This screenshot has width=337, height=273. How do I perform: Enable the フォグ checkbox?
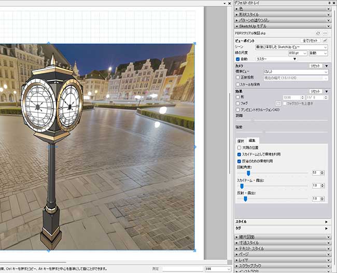(237, 103)
